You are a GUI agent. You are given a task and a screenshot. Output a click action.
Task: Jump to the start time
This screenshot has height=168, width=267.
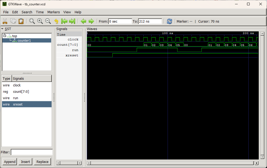point(64,21)
